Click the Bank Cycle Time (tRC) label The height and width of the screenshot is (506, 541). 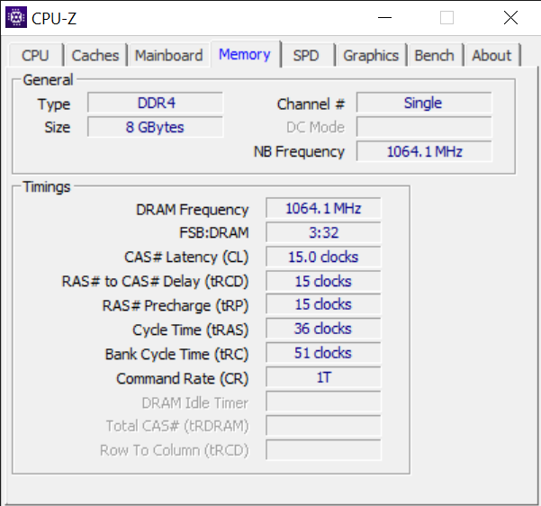point(176,355)
